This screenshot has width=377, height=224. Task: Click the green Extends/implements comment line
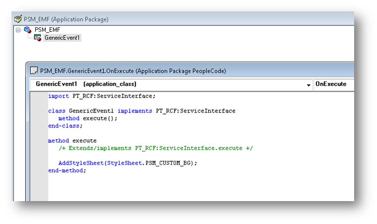[156, 148]
